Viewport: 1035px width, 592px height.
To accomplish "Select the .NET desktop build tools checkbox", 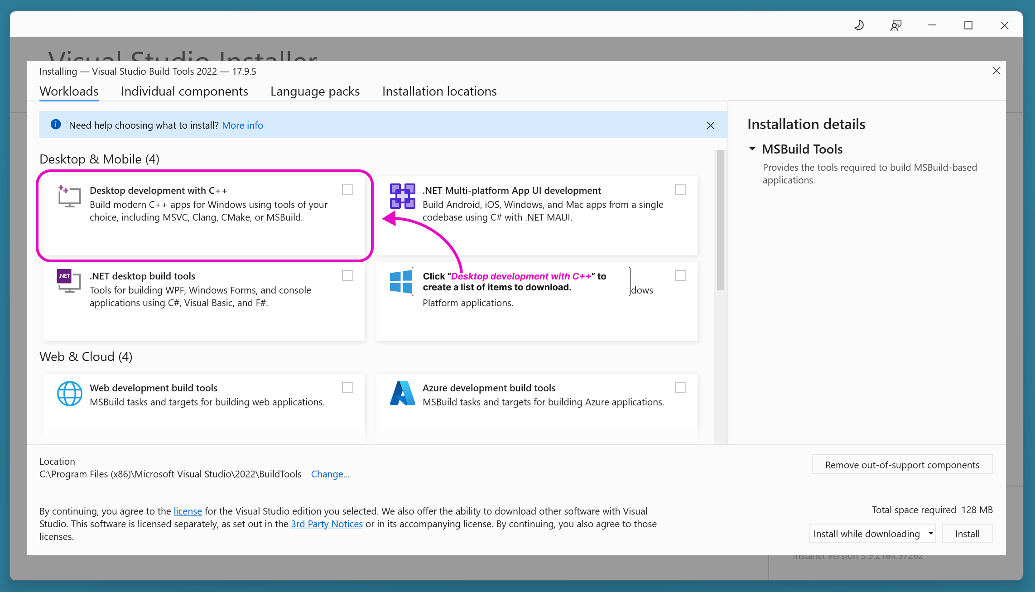I will click(347, 275).
